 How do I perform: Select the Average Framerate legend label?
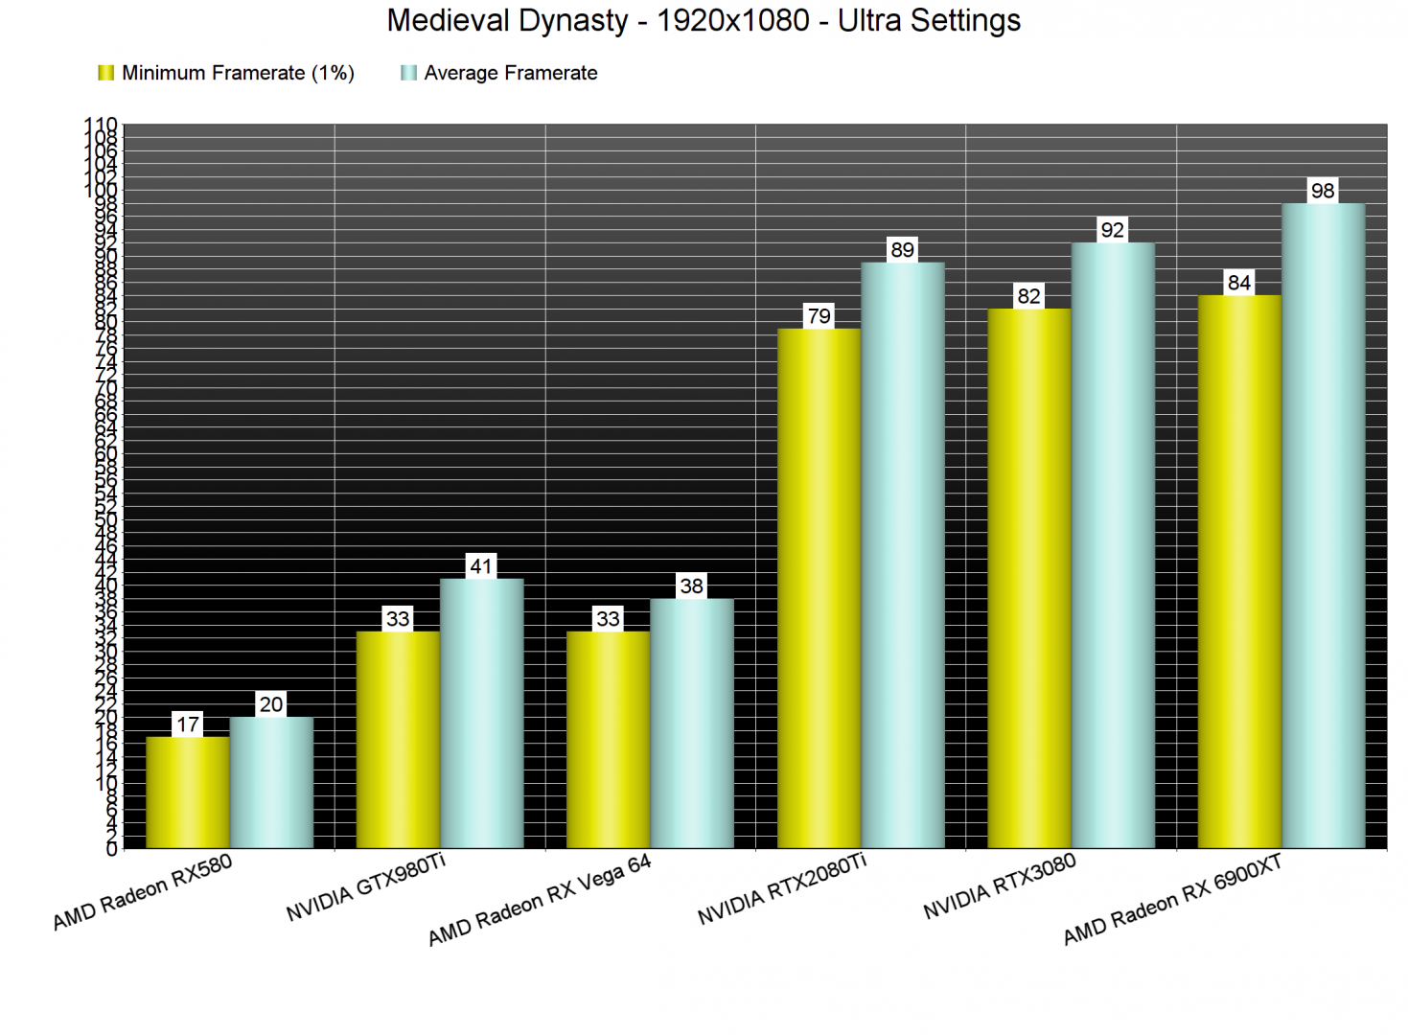(x=510, y=73)
